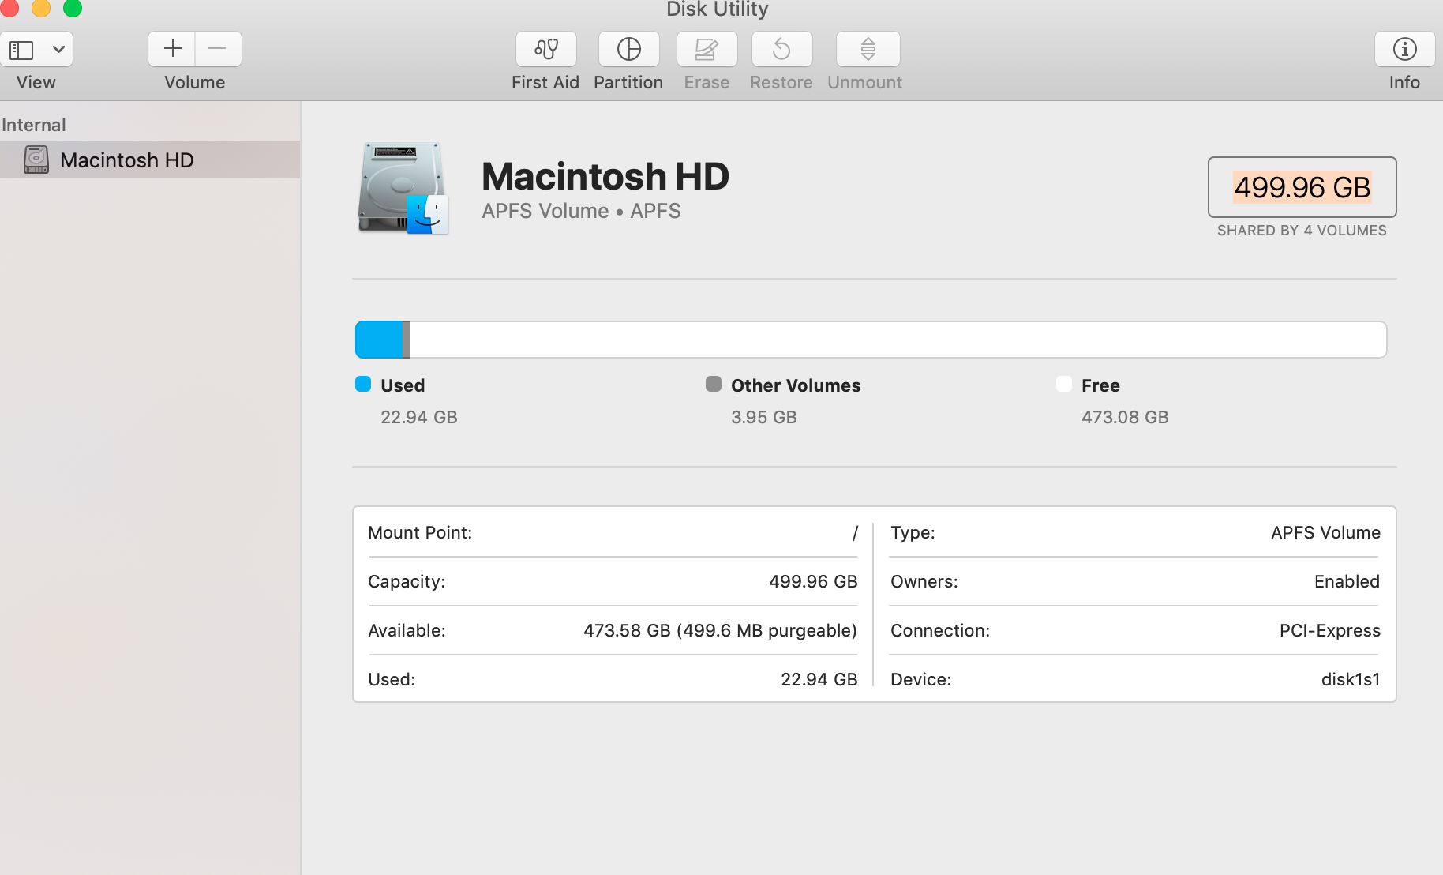Click the Type 'APFS Volume' value

click(x=1325, y=532)
